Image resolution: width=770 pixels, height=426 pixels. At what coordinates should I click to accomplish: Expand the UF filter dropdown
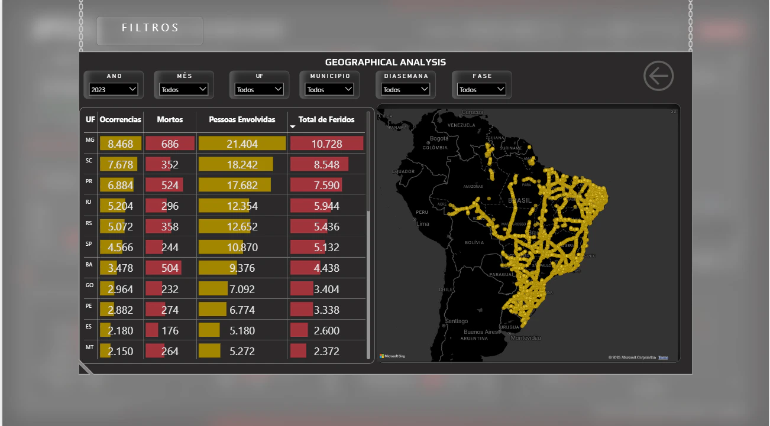click(x=259, y=89)
